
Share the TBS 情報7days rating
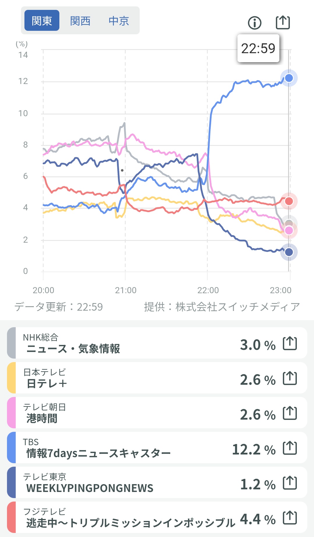[x=290, y=448]
